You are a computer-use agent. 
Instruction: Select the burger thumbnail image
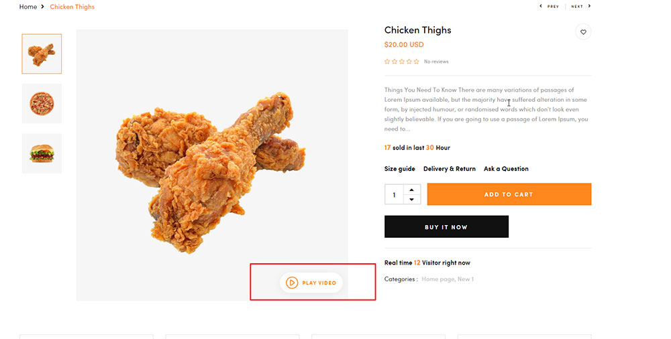click(x=42, y=153)
